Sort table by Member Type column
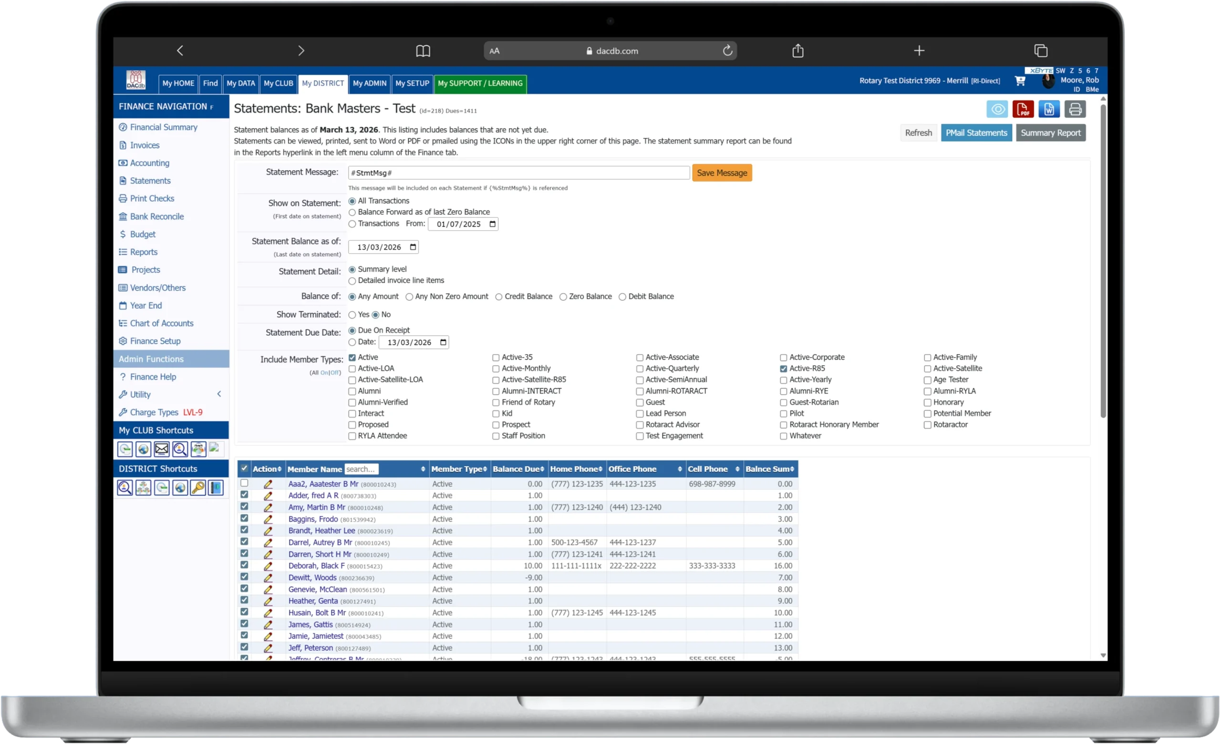Viewport: 1221px width, 745px height. pyautogui.click(x=459, y=469)
